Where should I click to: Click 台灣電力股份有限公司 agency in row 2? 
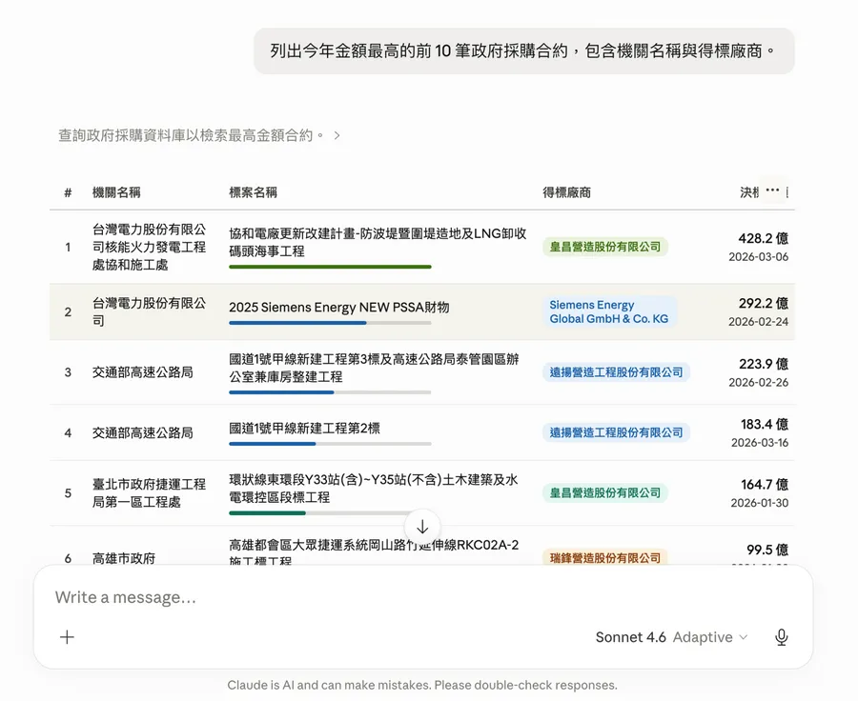[x=149, y=311]
